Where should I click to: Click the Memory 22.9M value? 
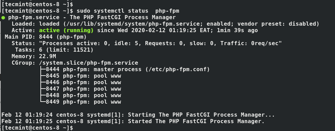coord(48,56)
